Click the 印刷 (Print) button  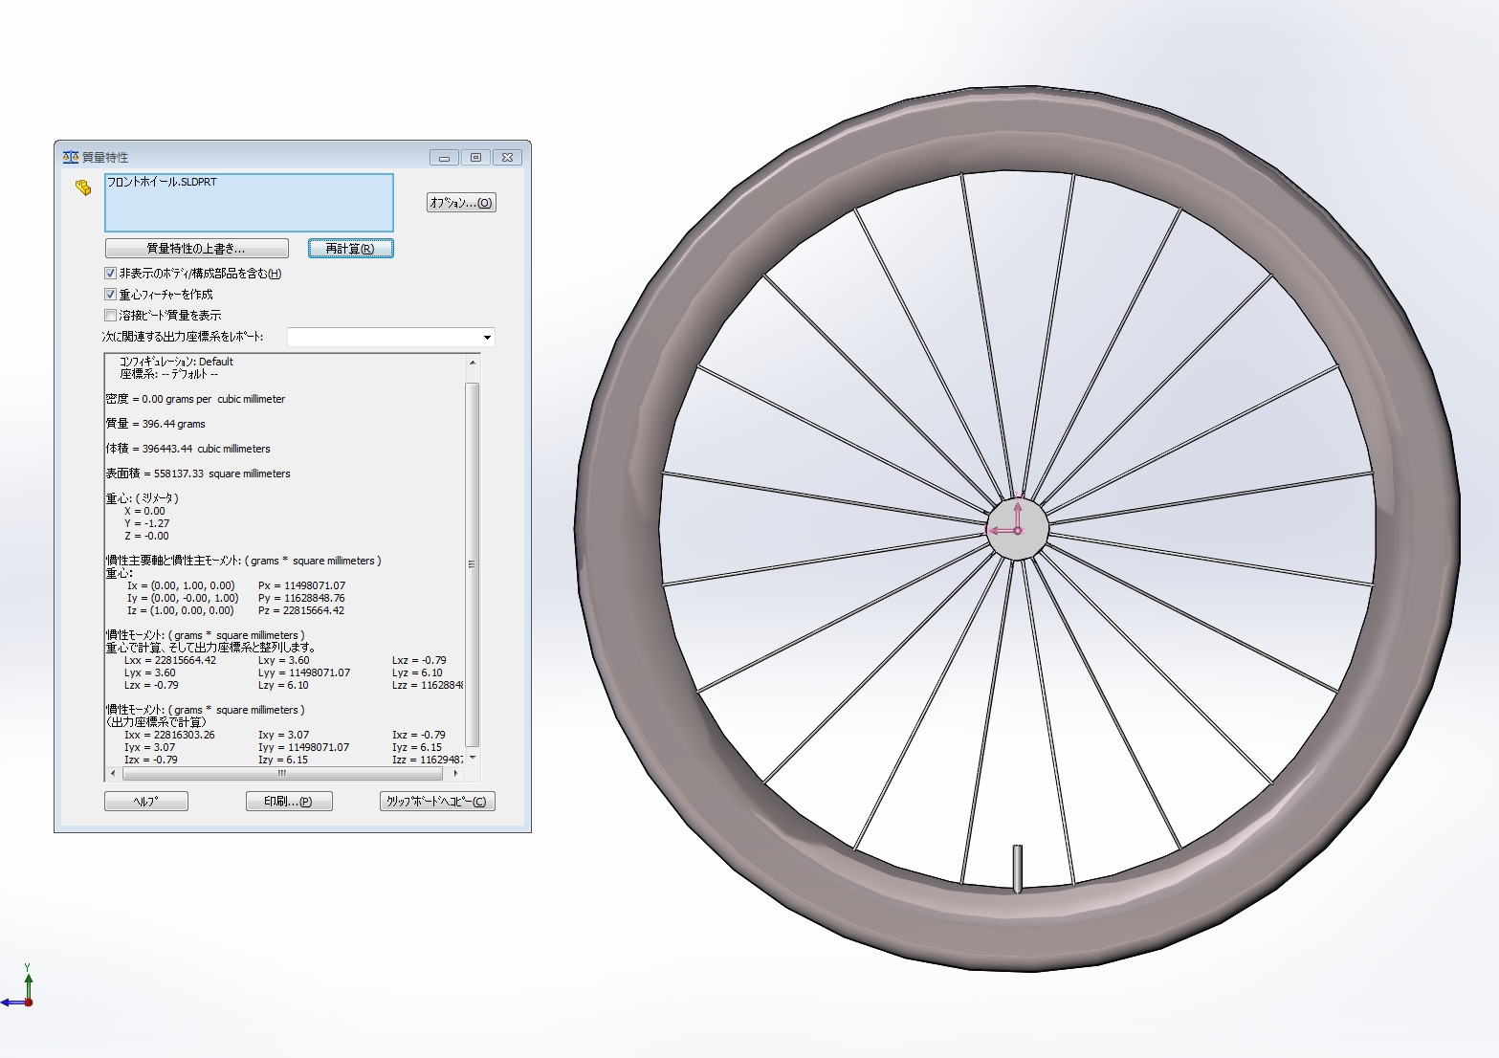289,802
